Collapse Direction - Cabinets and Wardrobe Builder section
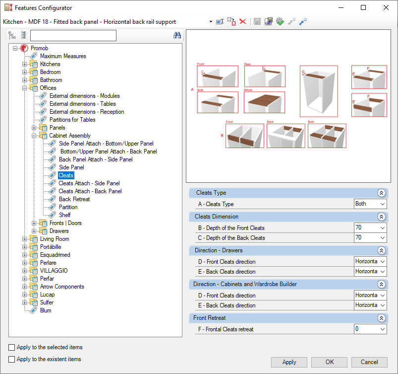This screenshot has width=398, height=374. (x=381, y=284)
